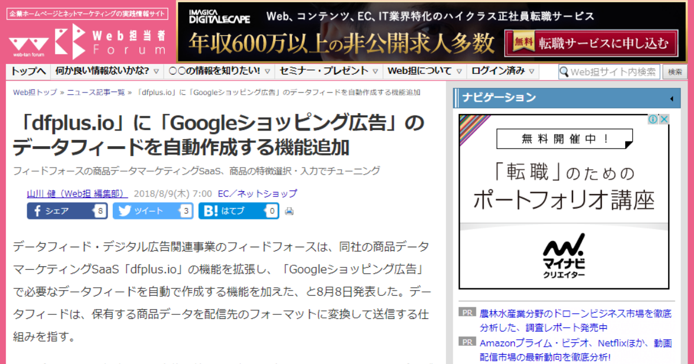
Task: Click the はてブ count 0
Action: [272, 211]
